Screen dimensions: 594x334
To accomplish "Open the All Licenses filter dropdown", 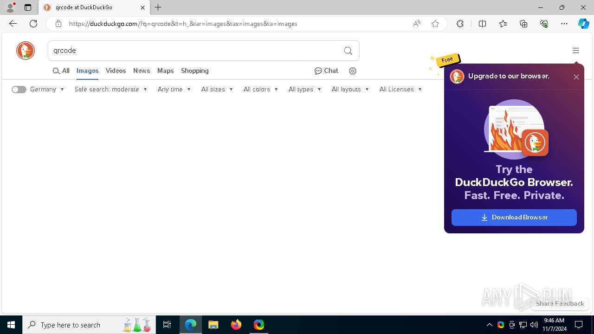I will 400,90.
